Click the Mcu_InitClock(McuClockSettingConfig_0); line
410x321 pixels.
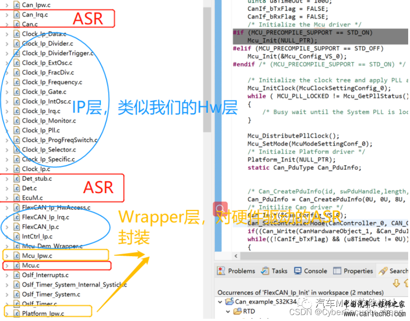click(319, 88)
